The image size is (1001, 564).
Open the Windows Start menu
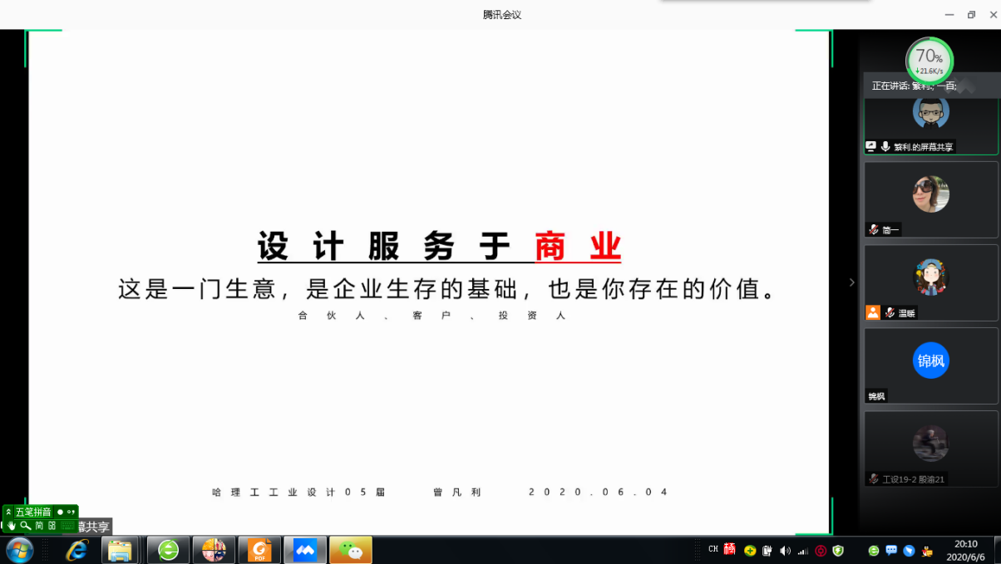[x=19, y=550]
